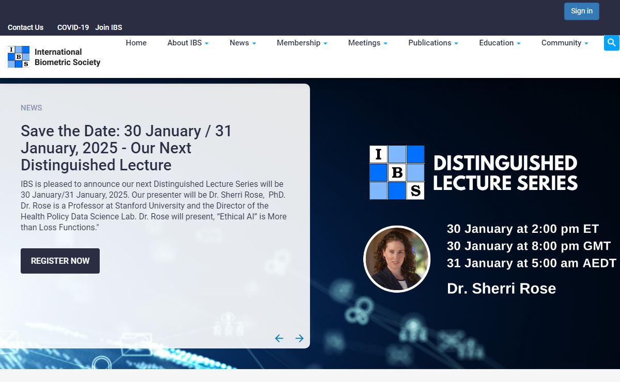This screenshot has height=382, width=620.
Task: Click the search magnifier icon
Action: 611,43
